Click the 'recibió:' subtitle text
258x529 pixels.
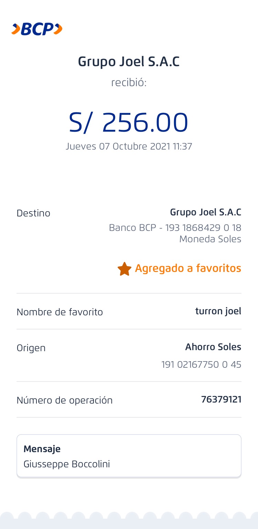(129, 83)
